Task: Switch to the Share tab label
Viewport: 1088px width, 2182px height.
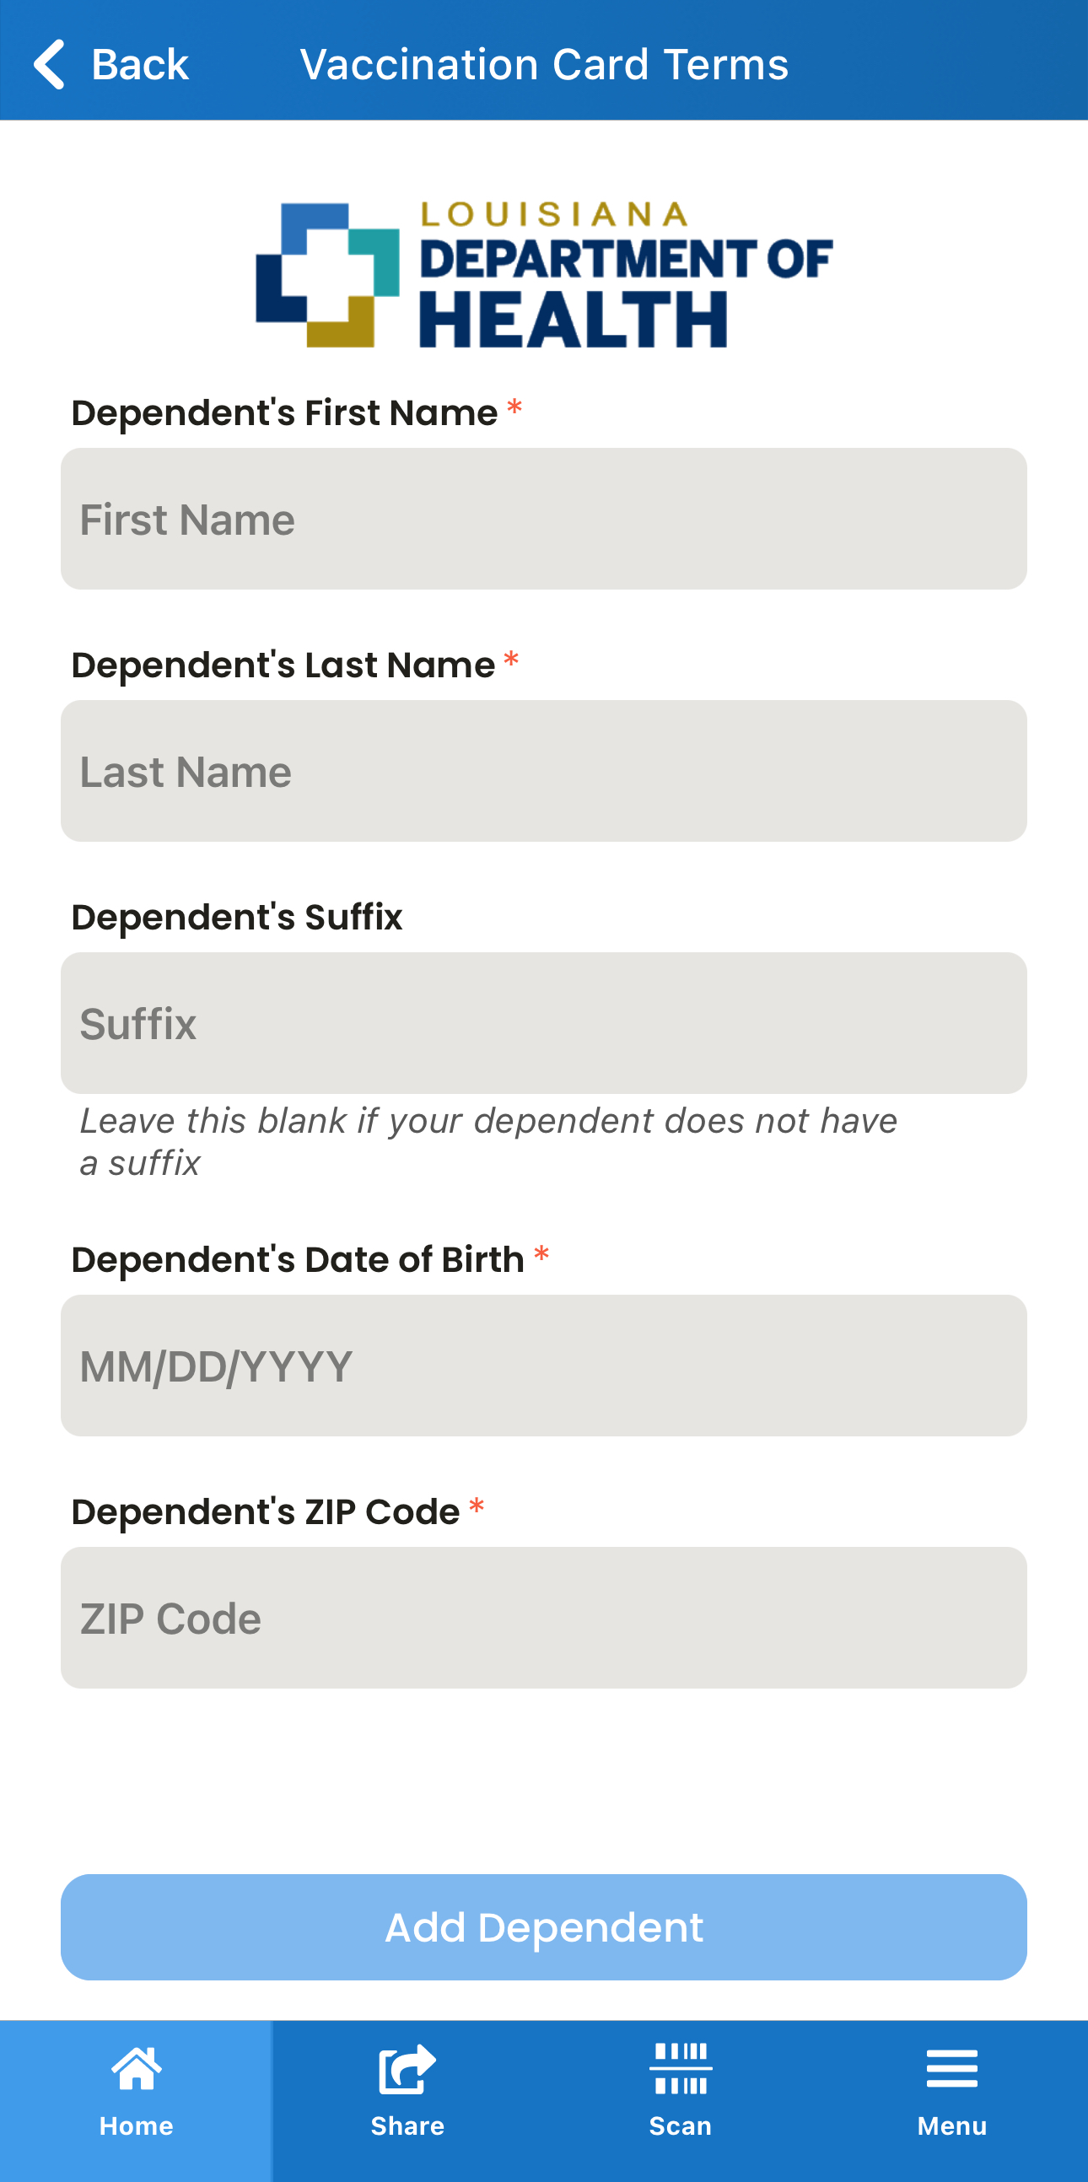Action: click(x=407, y=2125)
